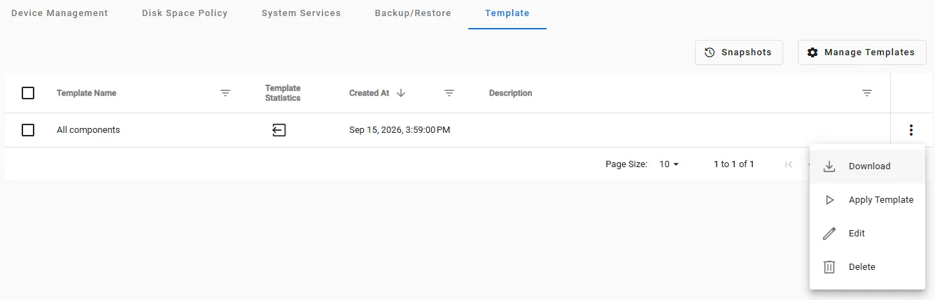Tick the select-all checkbox in header

(x=28, y=93)
